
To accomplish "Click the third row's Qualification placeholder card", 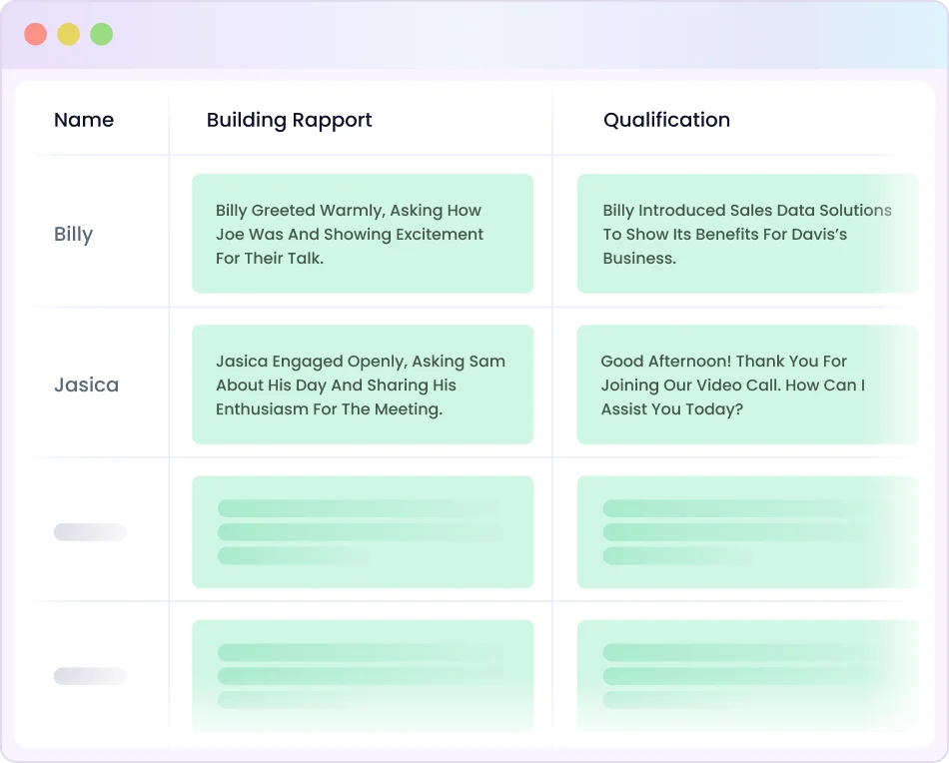I will click(x=746, y=531).
